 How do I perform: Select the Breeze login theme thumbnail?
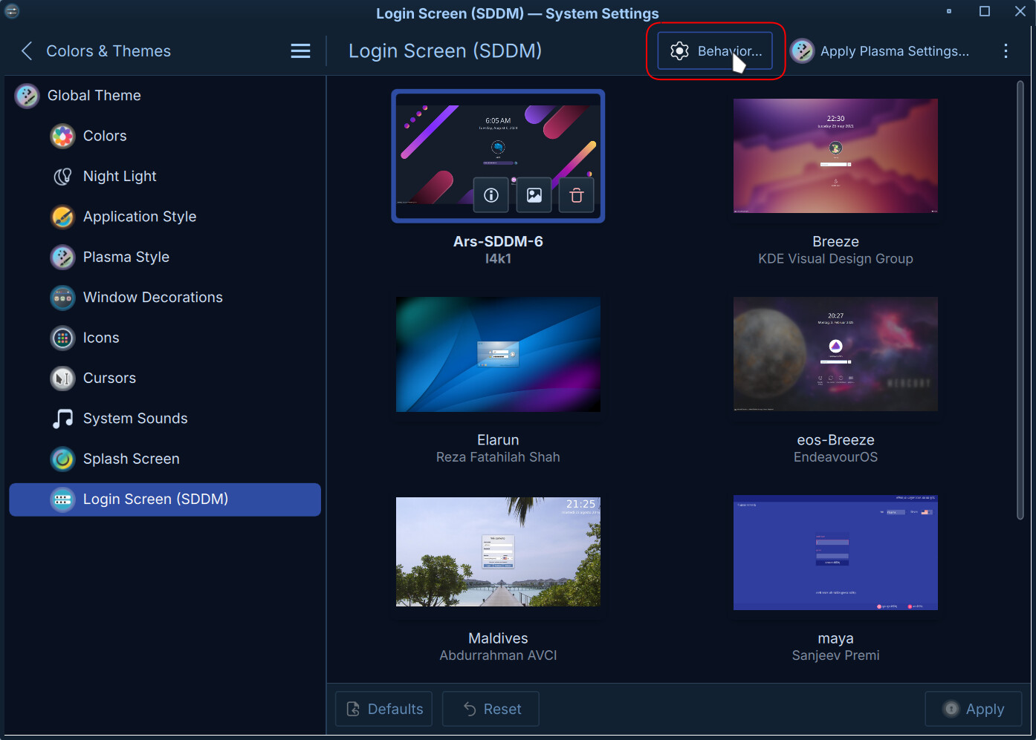tap(835, 156)
